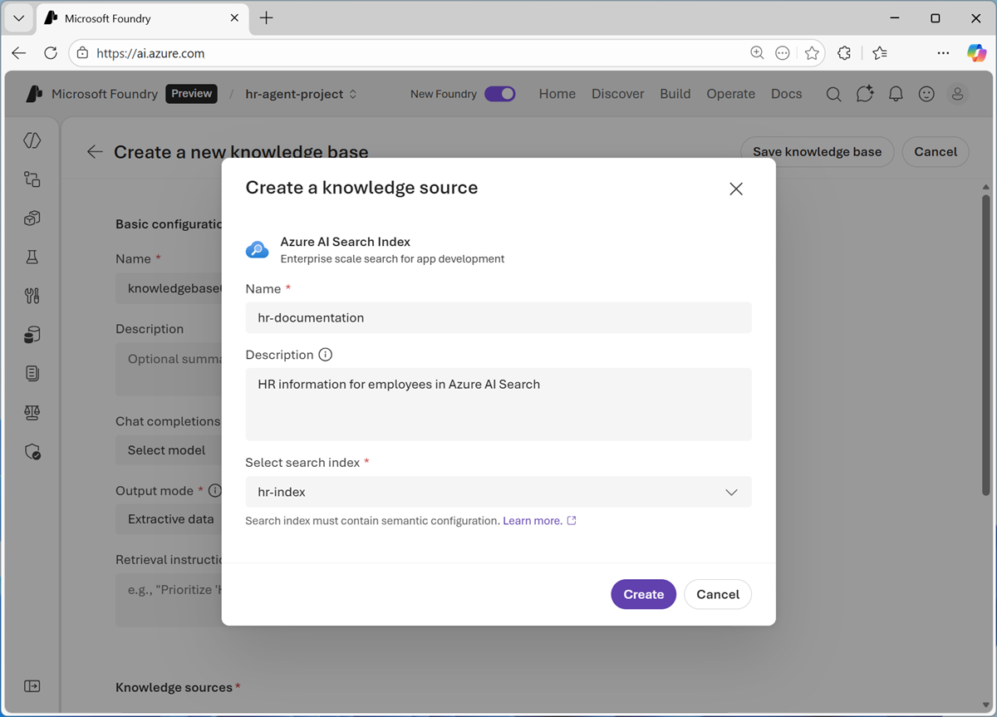Click the browser reader ellipsis circle icon

coord(783,53)
